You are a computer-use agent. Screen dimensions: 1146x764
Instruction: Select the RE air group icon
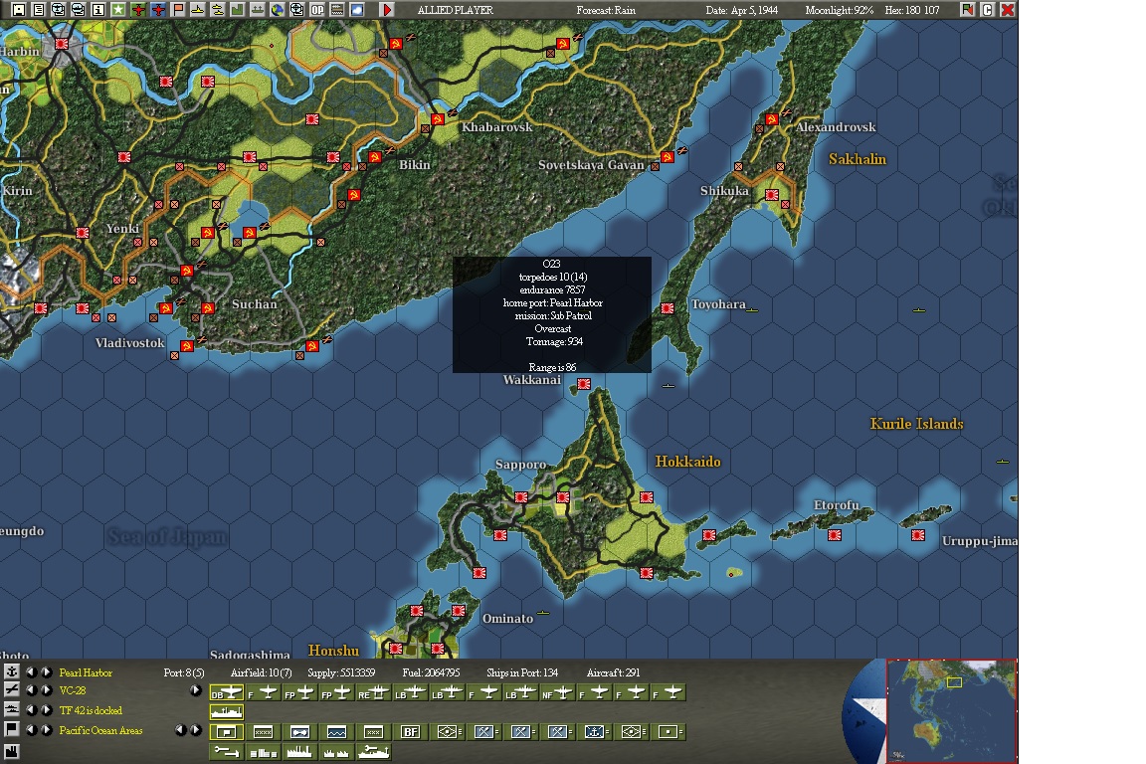click(374, 692)
